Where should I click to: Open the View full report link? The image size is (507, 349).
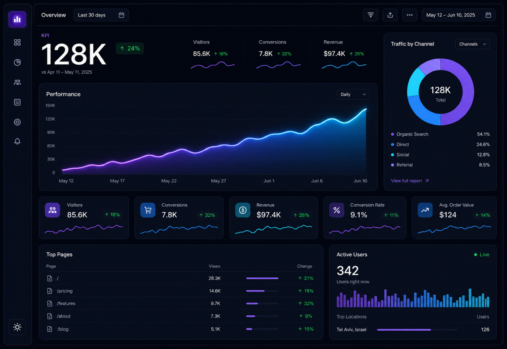(x=410, y=181)
